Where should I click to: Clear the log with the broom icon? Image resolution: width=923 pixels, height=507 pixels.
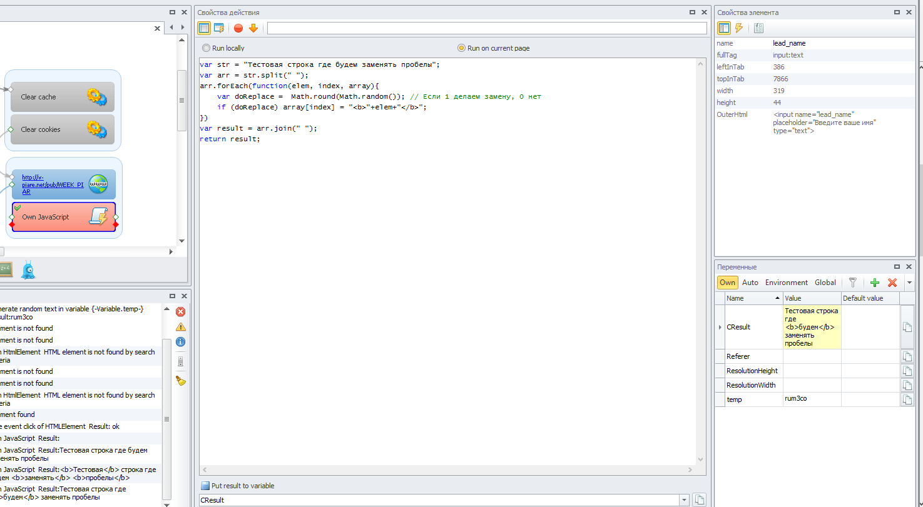click(x=181, y=380)
